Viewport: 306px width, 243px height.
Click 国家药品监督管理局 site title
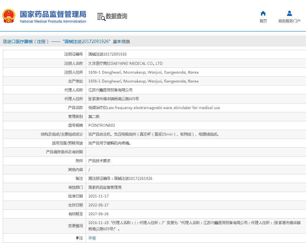click(53, 14)
